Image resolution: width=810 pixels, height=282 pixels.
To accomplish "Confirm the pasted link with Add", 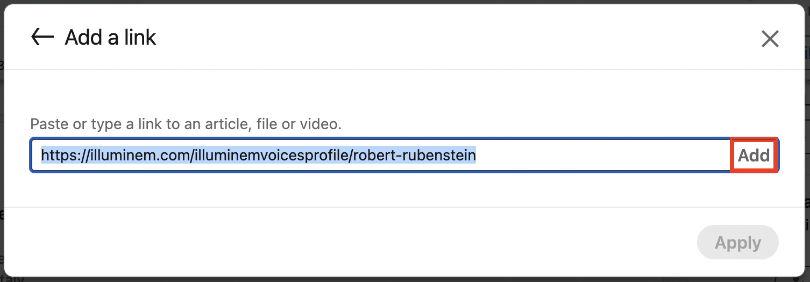I will click(753, 156).
